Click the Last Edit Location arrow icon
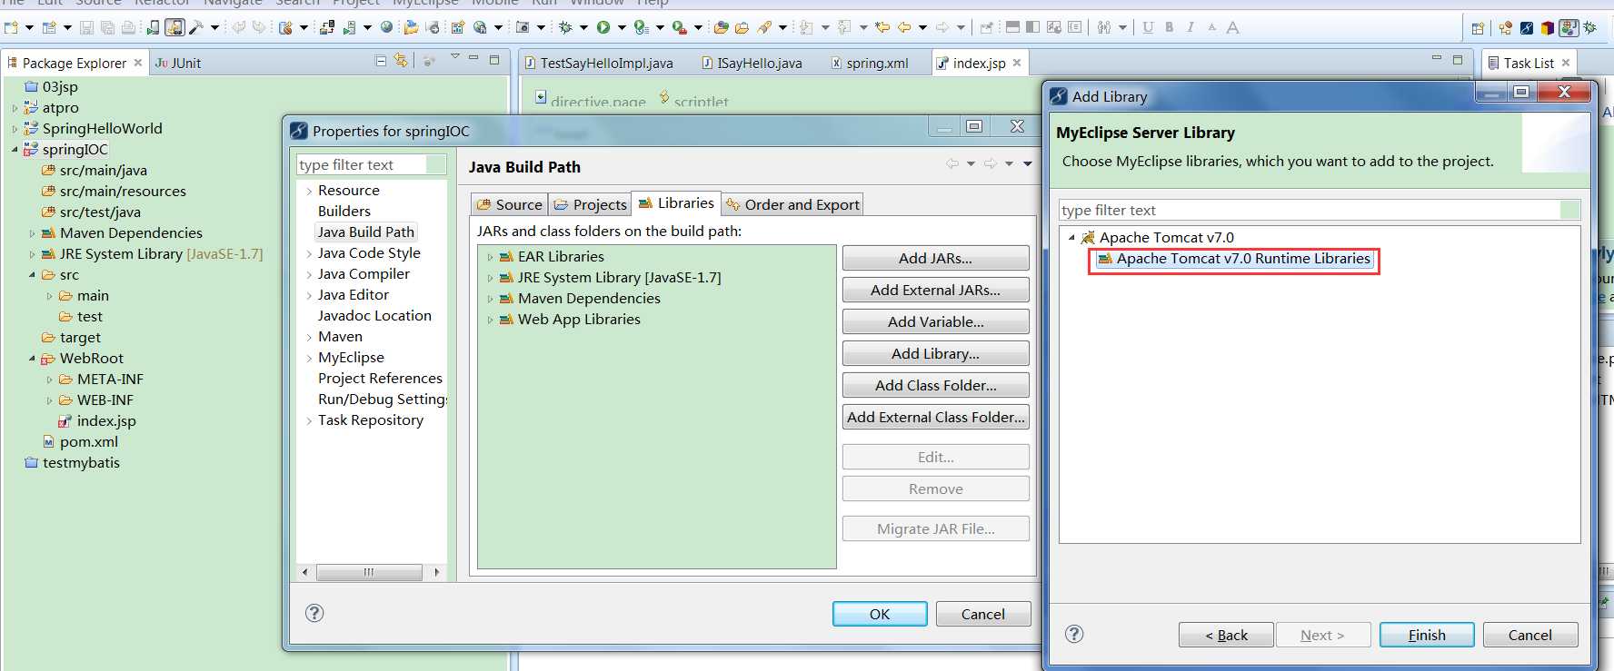The image size is (1614, 671). (x=882, y=27)
